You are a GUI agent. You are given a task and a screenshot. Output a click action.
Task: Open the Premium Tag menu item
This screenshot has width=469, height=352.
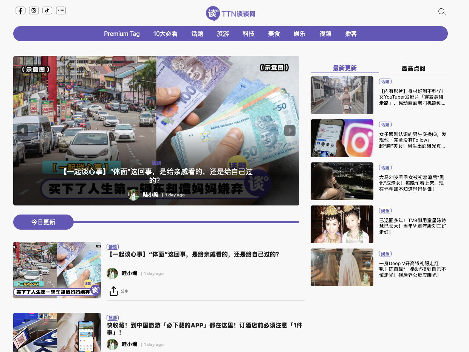[x=122, y=34]
